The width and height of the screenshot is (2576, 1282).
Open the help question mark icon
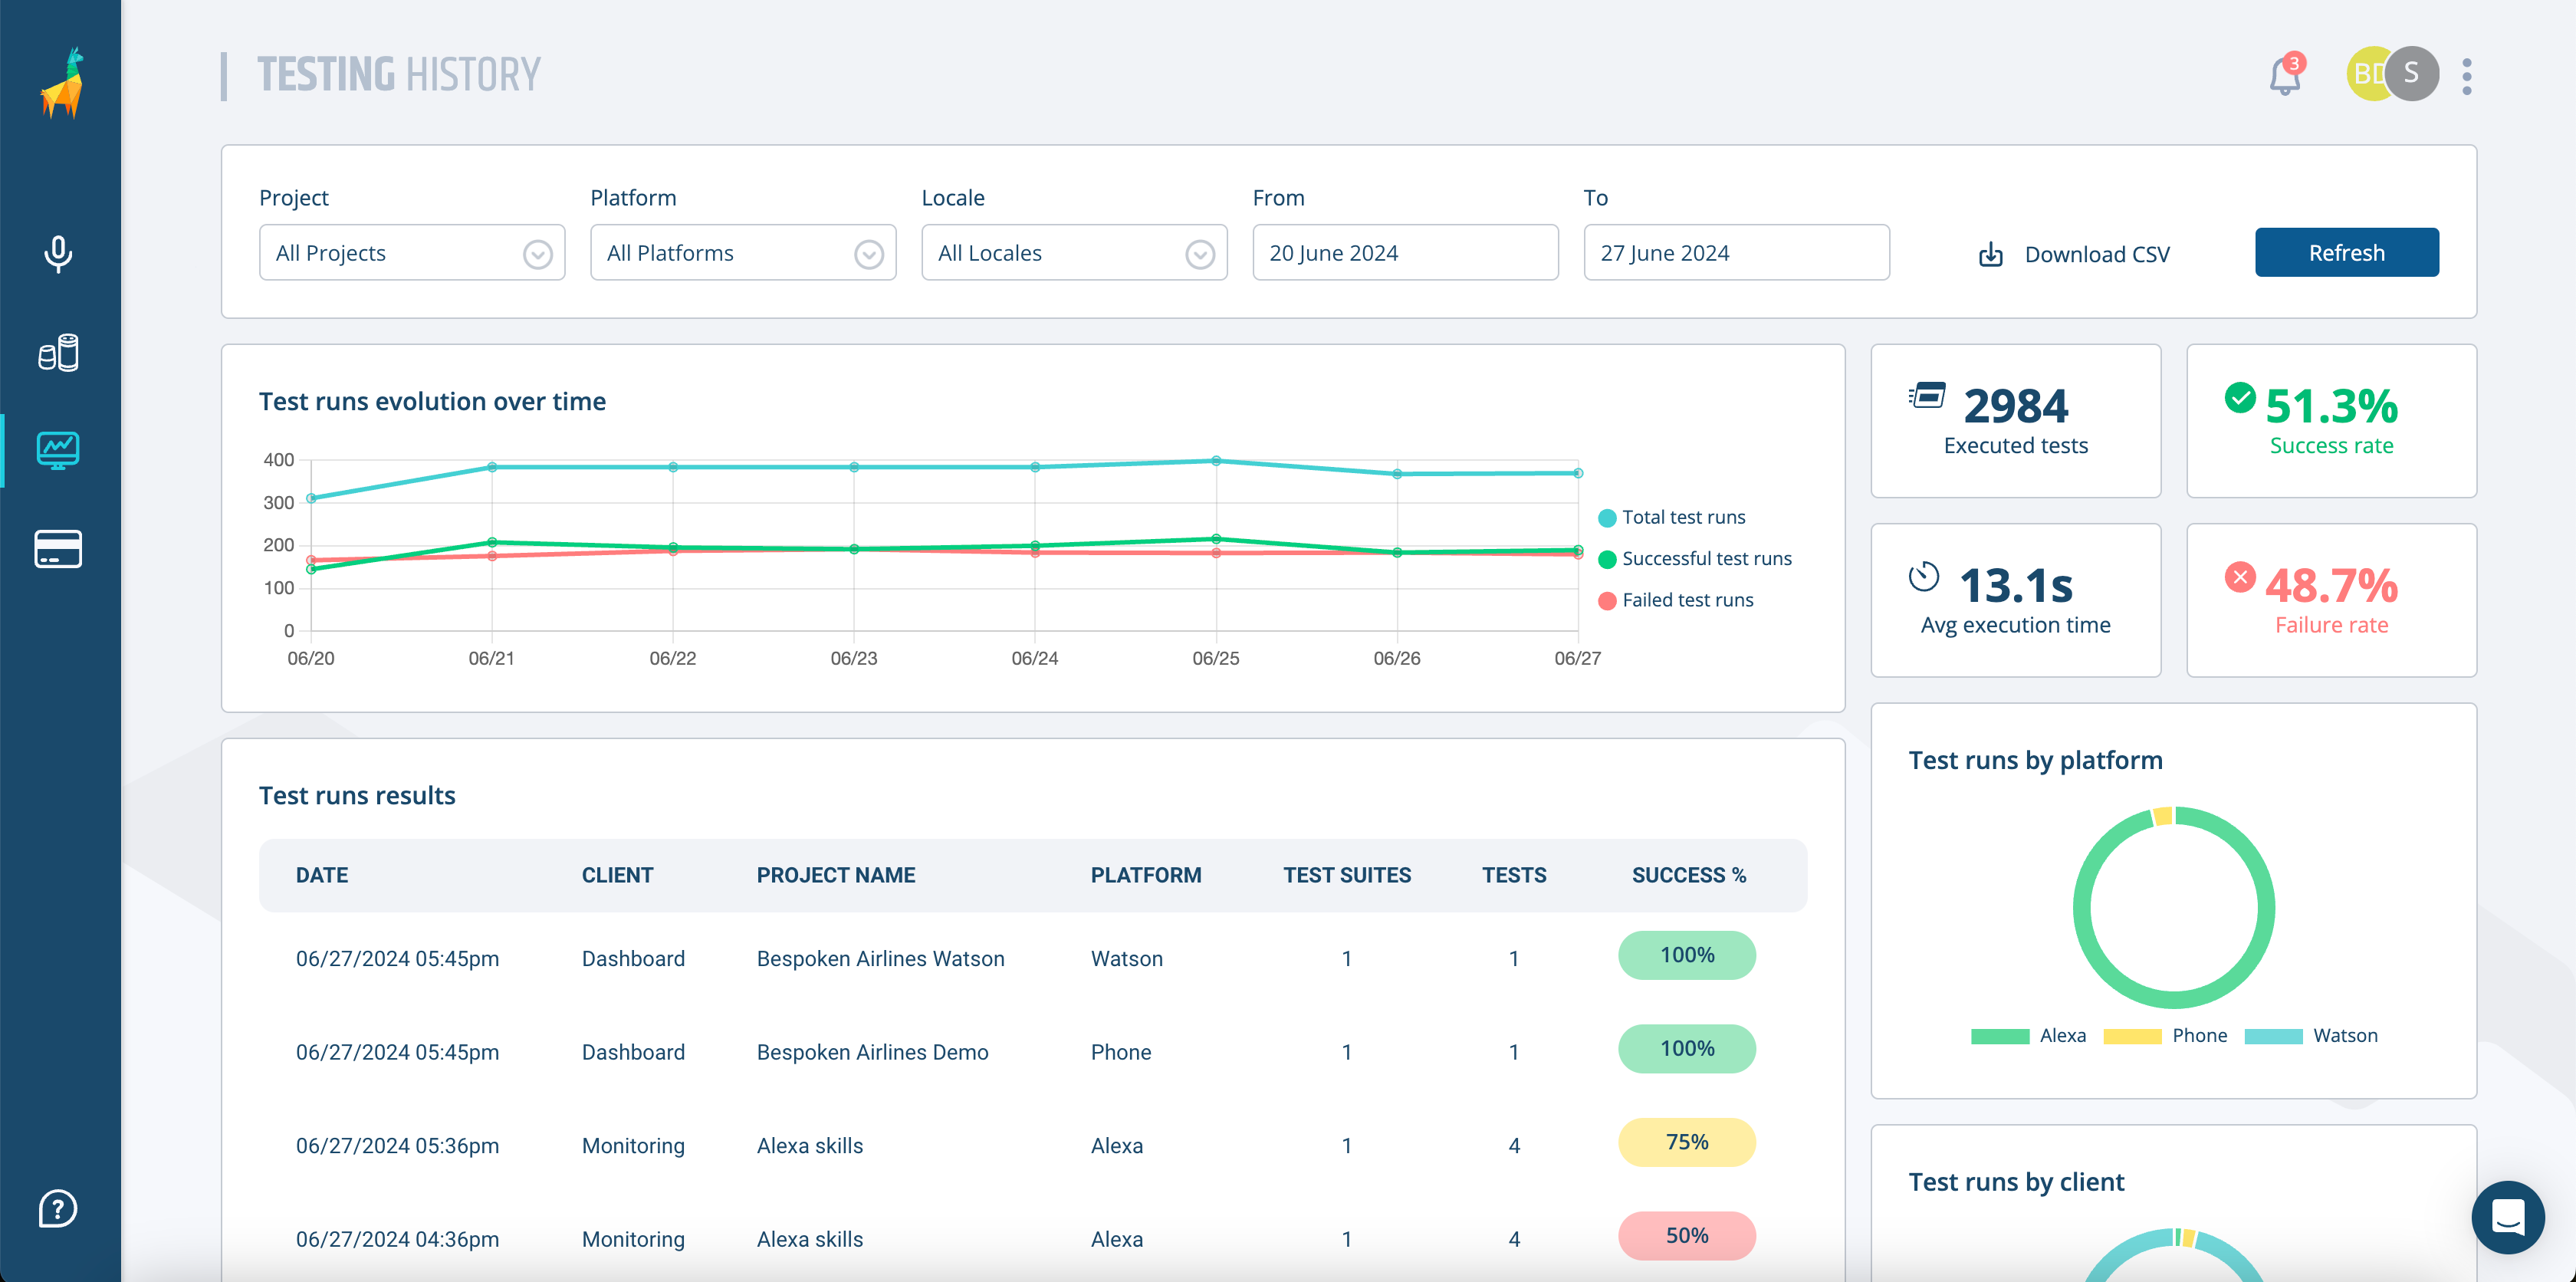58,1208
